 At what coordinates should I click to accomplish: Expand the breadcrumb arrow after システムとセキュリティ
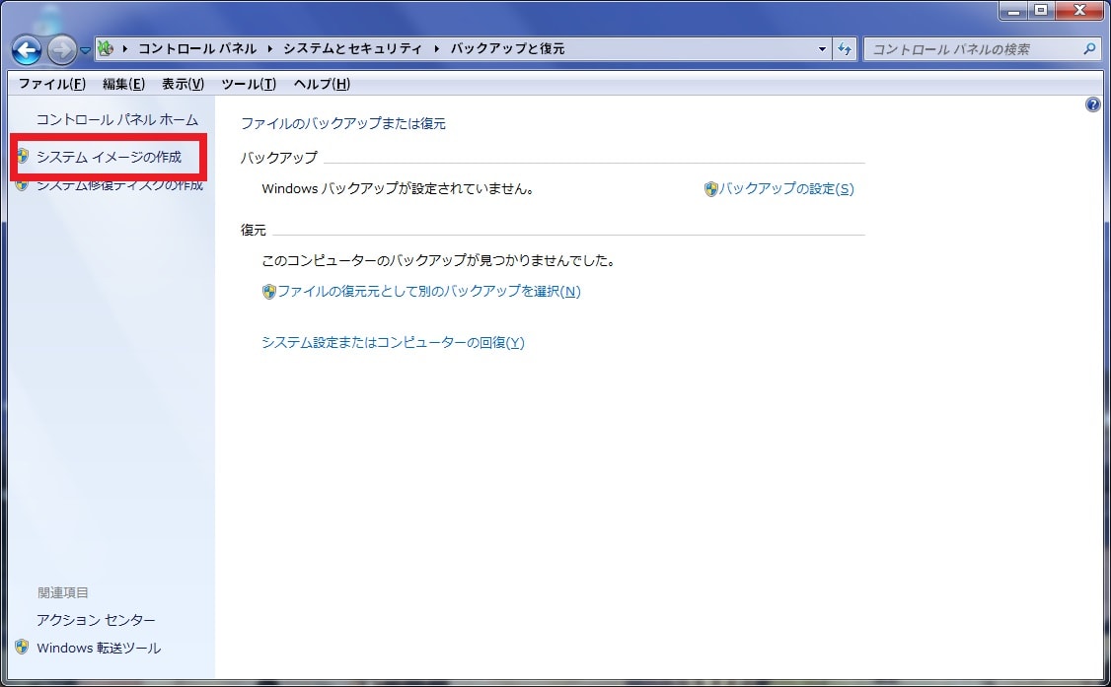tap(437, 49)
